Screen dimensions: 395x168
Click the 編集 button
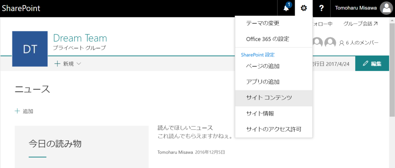click(x=372, y=64)
